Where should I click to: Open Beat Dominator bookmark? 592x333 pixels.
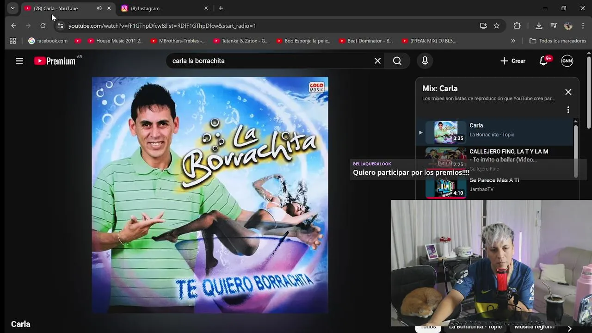click(x=366, y=41)
